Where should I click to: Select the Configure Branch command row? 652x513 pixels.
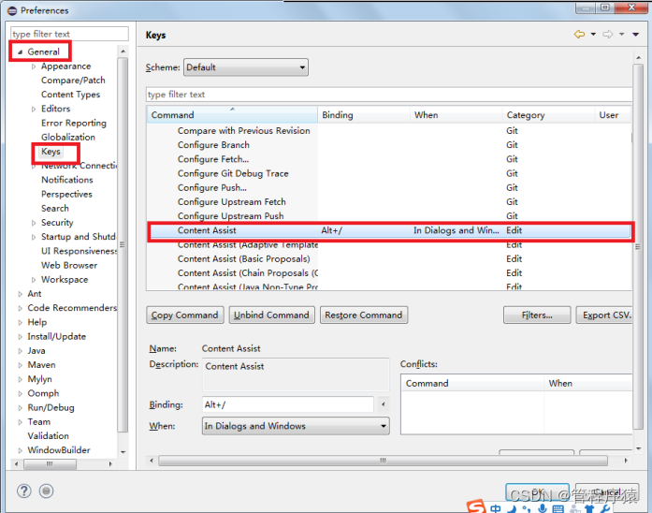(389, 145)
